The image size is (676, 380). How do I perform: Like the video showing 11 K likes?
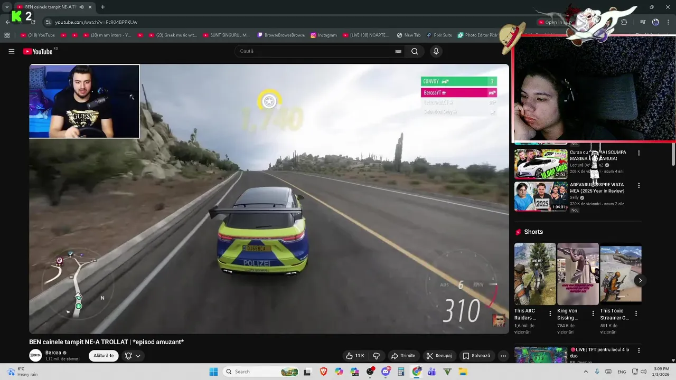tap(355, 356)
